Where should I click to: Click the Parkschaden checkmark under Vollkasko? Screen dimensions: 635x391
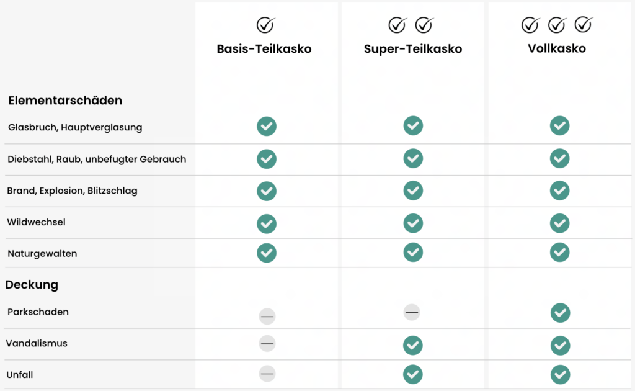click(x=561, y=313)
